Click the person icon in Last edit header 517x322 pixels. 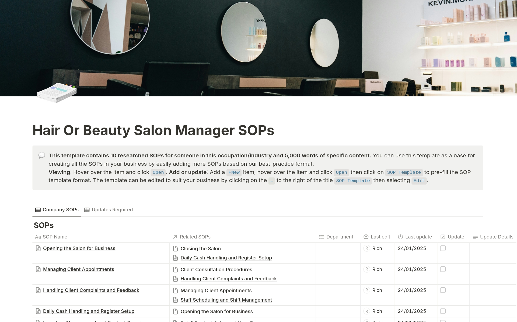click(x=366, y=237)
